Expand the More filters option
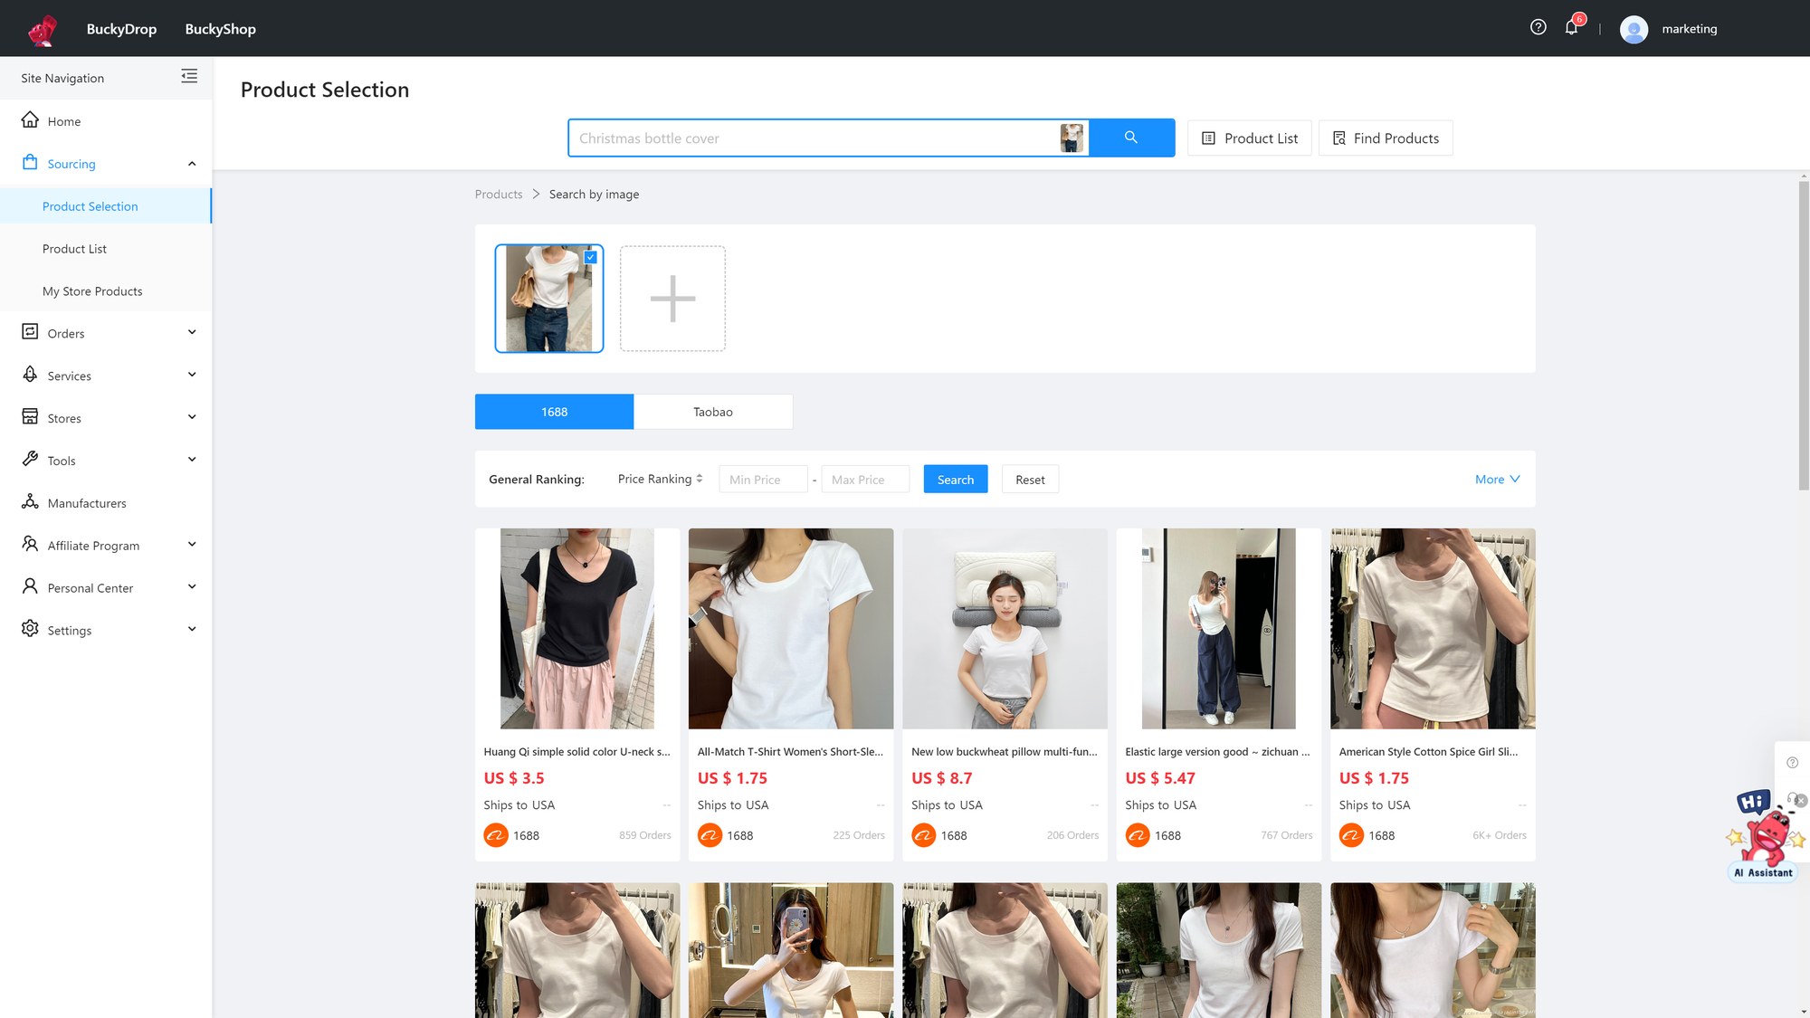This screenshot has width=1810, height=1018. (x=1495, y=479)
